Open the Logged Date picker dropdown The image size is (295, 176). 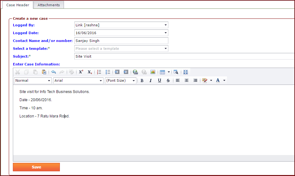(166, 33)
